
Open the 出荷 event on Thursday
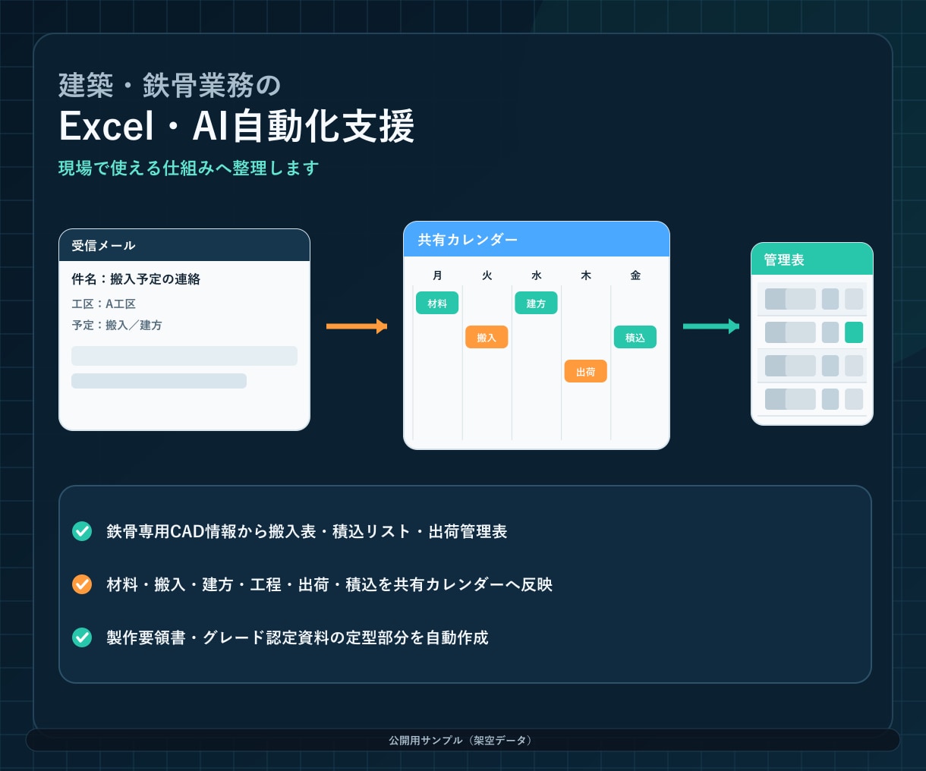click(x=585, y=371)
